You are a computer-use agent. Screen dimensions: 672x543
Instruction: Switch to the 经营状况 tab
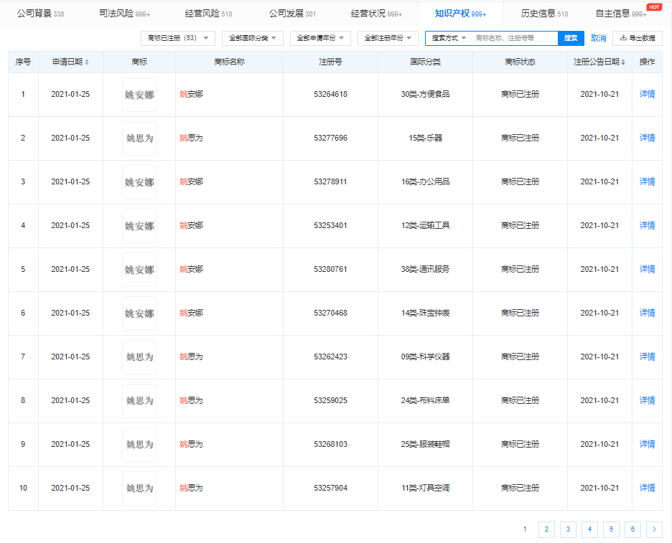click(376, 14)
